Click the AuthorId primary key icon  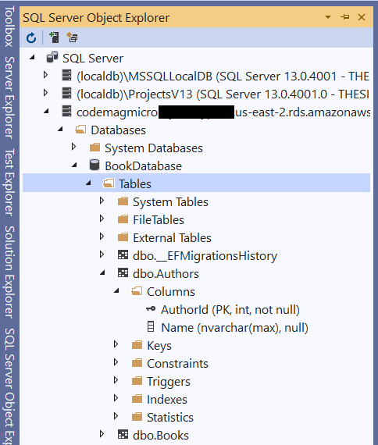(151, 309)
